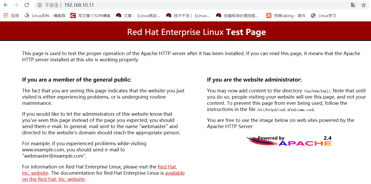Screen dimensions: 371x184
Task: Click the 'If you are the website administrator:' heading
Action: coord(254,80)
